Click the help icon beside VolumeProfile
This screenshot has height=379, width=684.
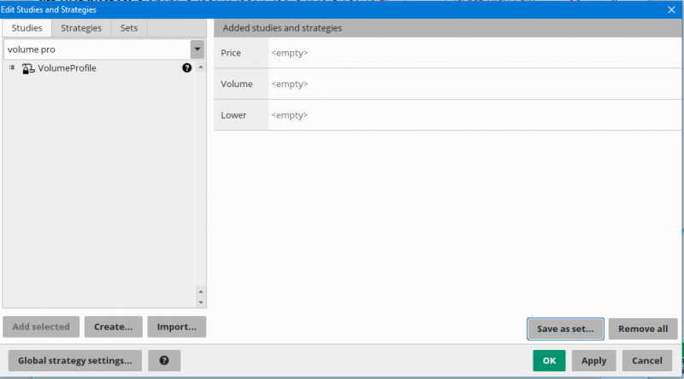tap(187, 68)
